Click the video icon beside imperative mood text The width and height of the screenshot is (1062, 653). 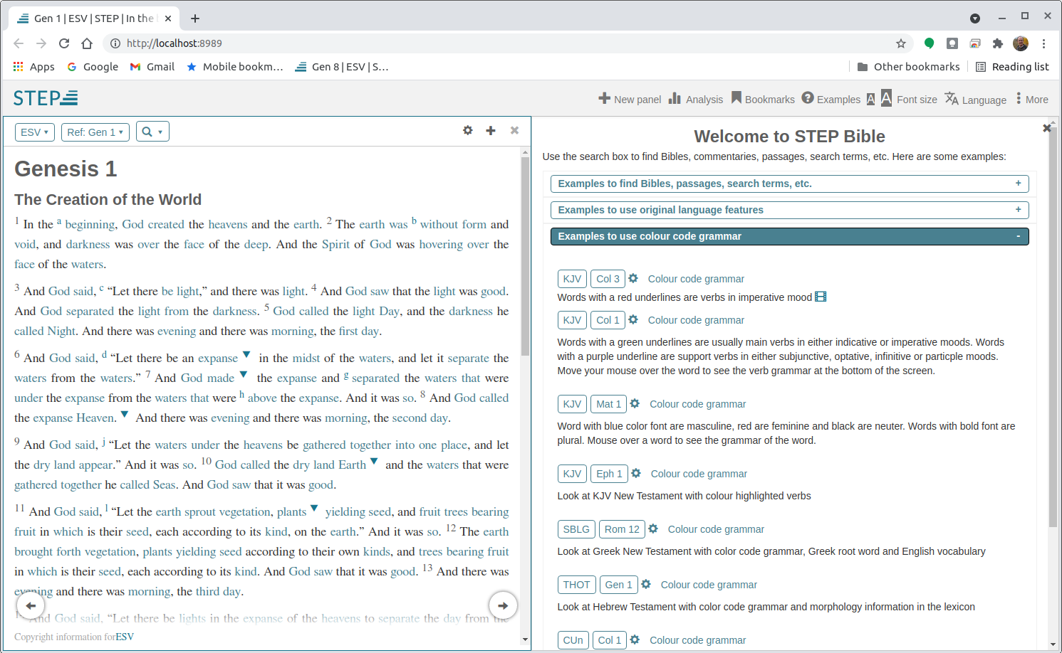[x=821, y=297]
